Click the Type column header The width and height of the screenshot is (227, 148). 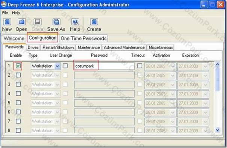33,55
